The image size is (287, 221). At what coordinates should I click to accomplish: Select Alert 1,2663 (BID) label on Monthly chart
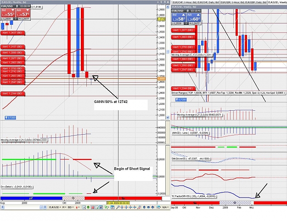pos(13,76)
